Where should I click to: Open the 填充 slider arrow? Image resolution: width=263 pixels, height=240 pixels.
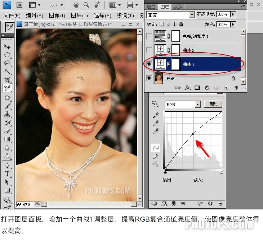(233, 24)
